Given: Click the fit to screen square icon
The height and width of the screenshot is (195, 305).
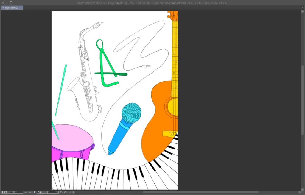Looking at the screenshot, I should pos(34,192).
